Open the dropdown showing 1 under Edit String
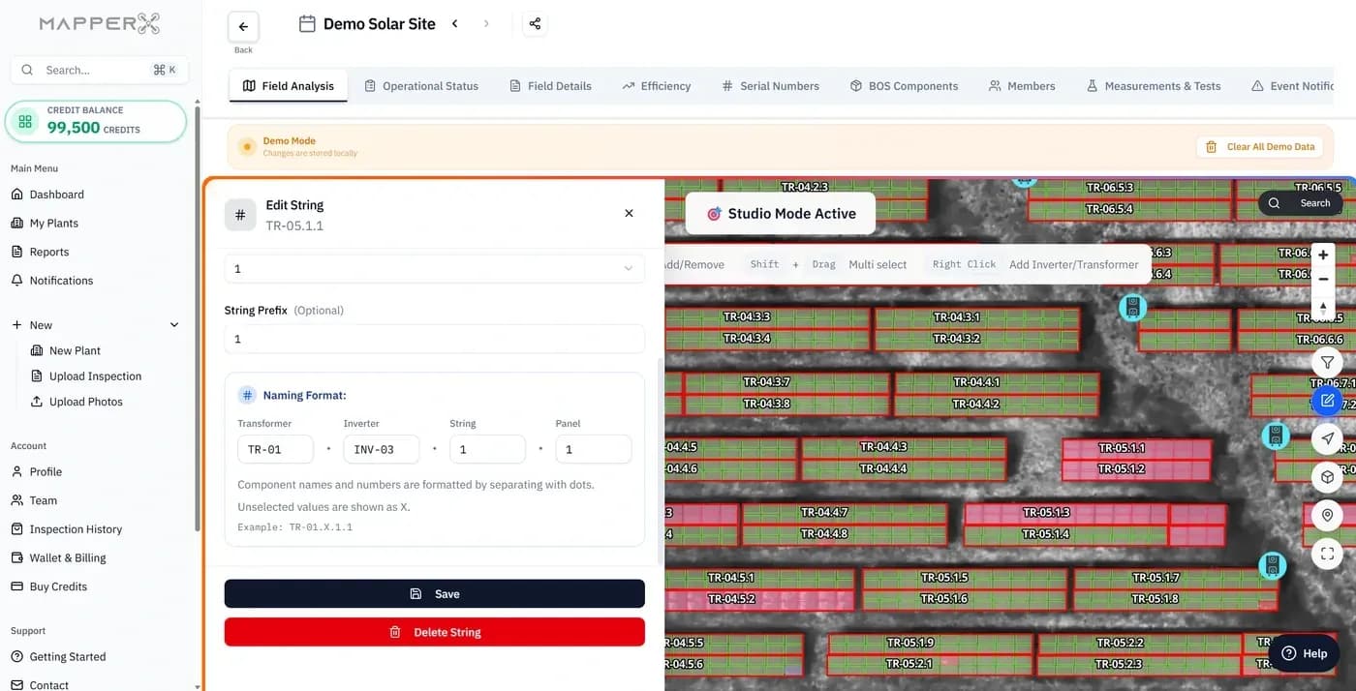The width and height of the screenshot is (1356, 691). pyautogui.click(x=434, y=268)
